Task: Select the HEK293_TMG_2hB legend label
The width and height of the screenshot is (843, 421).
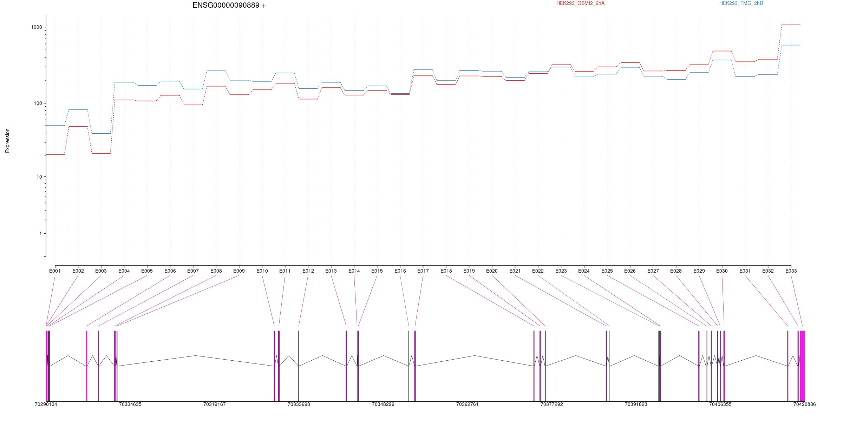Action: [x=741, y=3]
